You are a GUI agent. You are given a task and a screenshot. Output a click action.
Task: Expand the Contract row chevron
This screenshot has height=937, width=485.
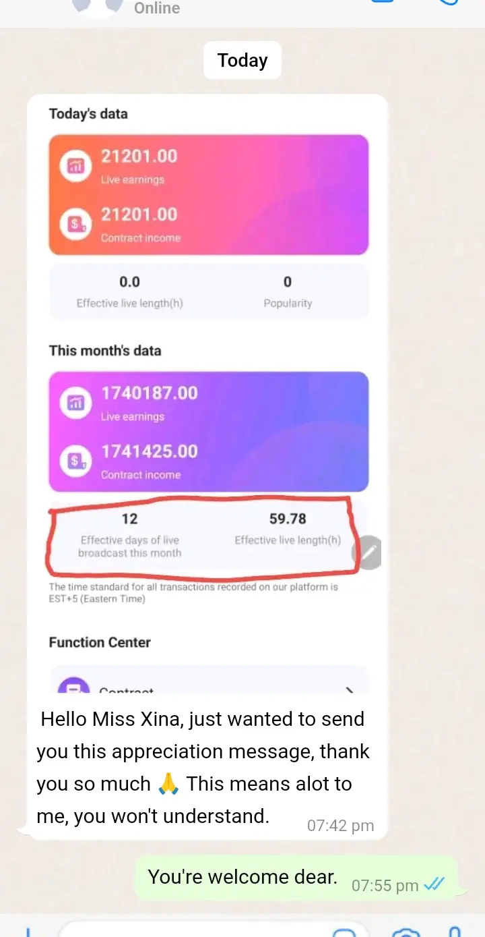coord(350,689)
